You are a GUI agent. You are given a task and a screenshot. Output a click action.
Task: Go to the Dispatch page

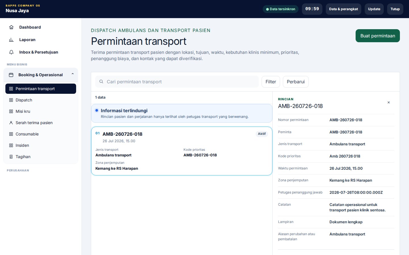(x=41, y=100)
